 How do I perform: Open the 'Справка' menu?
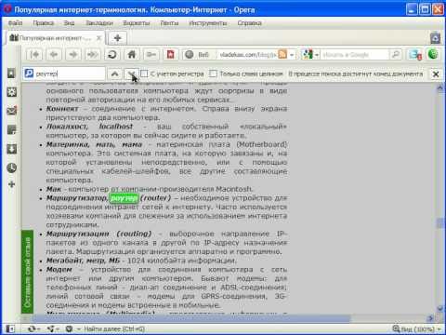(249, 23)
